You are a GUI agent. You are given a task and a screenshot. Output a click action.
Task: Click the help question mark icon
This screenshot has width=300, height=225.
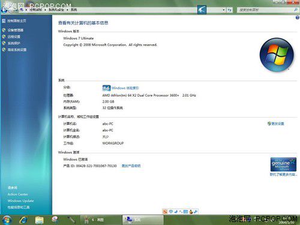tap(298, 18)
